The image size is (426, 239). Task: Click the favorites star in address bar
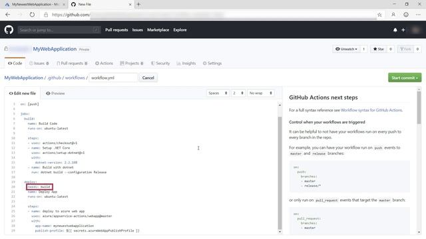(x=379, y=15)
